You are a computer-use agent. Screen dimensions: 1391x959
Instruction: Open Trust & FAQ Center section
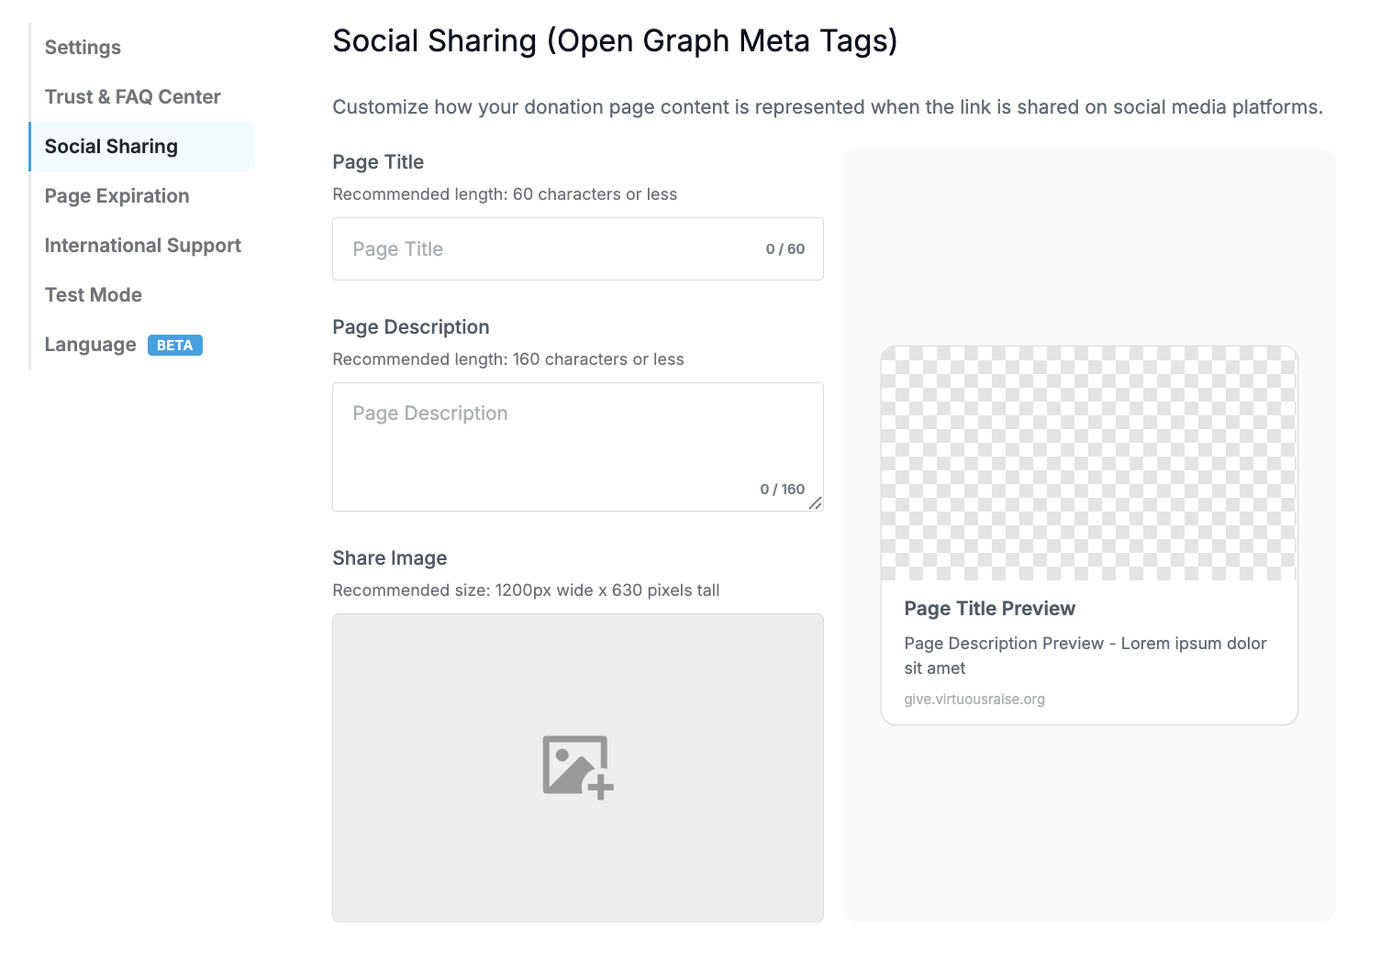pyautogui.click(x=133, y=97)
